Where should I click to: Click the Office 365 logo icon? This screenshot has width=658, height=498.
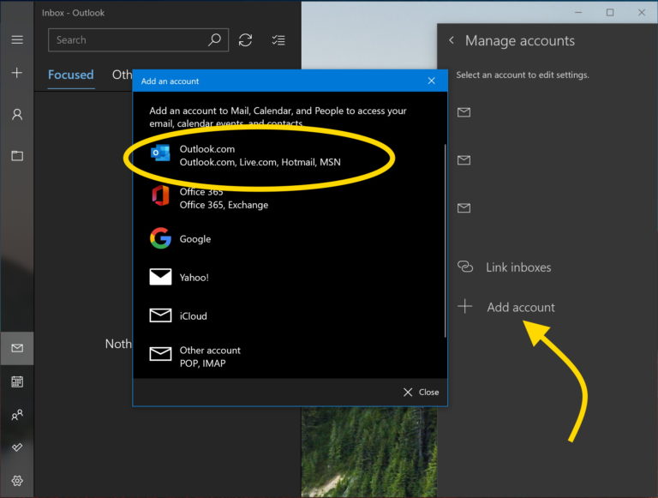(160, 195)
